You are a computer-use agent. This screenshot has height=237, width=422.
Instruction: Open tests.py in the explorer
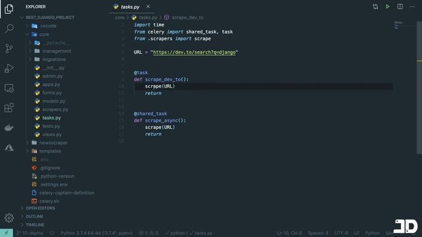51,126
